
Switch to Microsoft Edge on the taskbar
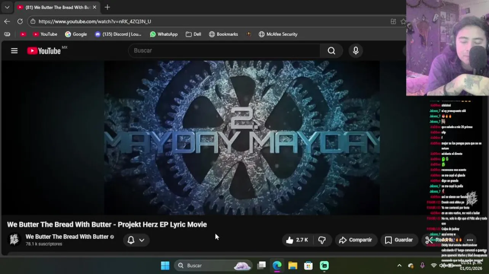click(277, 266)
